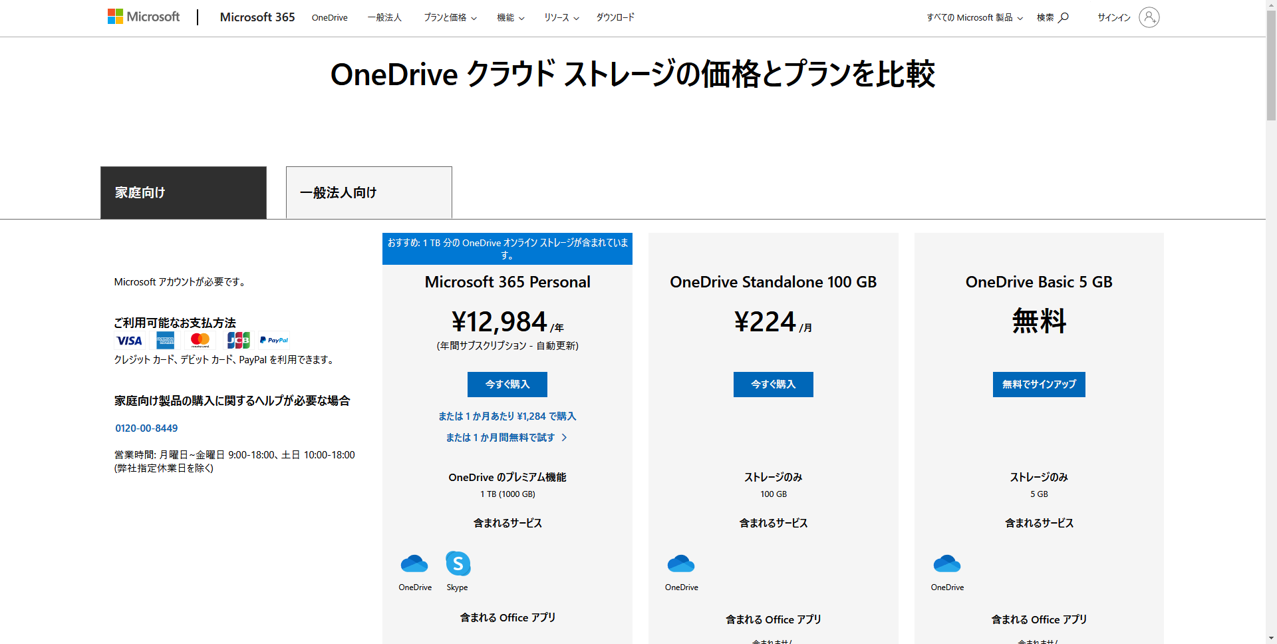Click the OneDrive cloud icon under Microsoft 365 Personal
This screenshot has height=644, width=1277.
(x=414, y=564)
